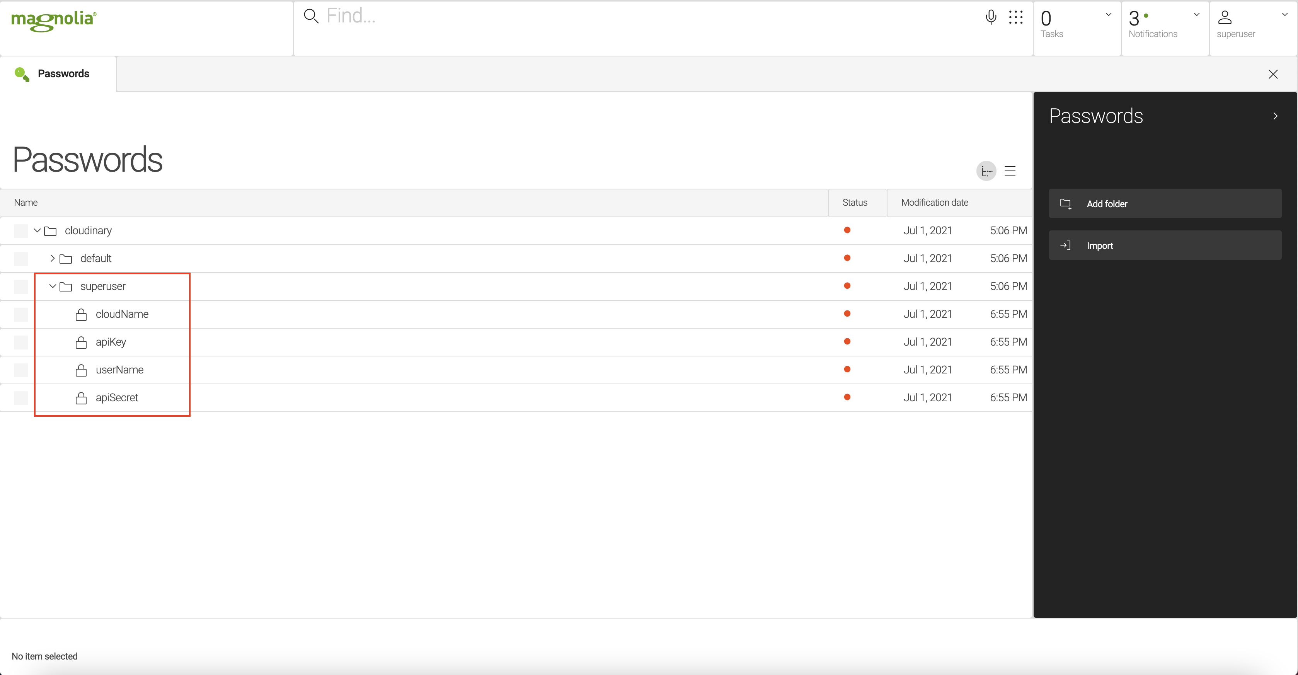Open the superuser account dropdown chevron
The height and width of the screenshot is (675, 1298).
click(1284, 15)
